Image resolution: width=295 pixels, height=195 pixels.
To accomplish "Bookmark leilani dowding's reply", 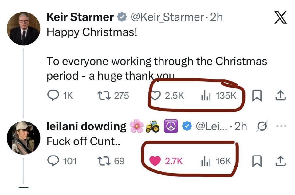I will click(256, 161).
